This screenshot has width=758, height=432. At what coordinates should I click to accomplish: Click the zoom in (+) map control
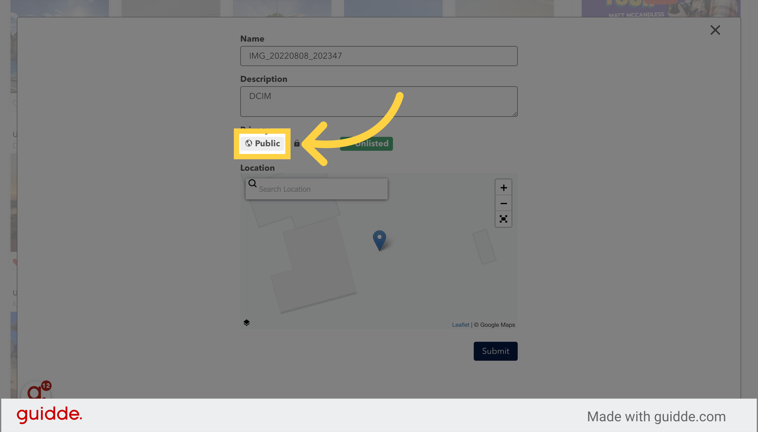click(x=503, y=187)
